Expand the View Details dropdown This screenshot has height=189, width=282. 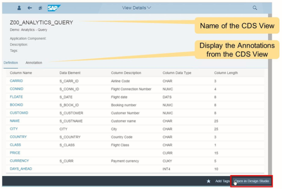[137, 8]
